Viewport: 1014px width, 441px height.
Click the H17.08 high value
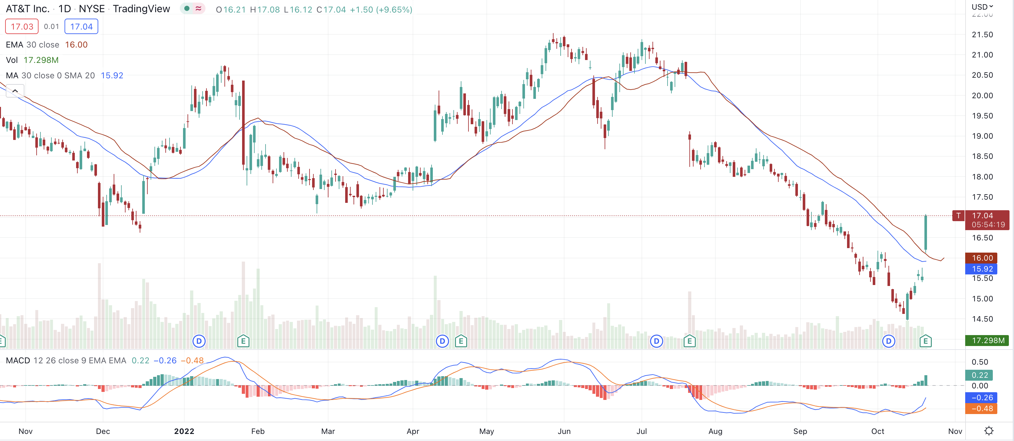click(265, 9)
